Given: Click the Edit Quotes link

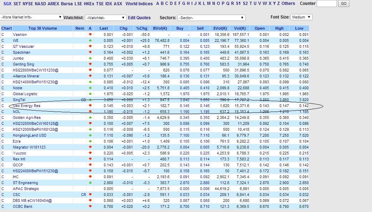Looking at the screenshot, I should click(x=139, y=17).
